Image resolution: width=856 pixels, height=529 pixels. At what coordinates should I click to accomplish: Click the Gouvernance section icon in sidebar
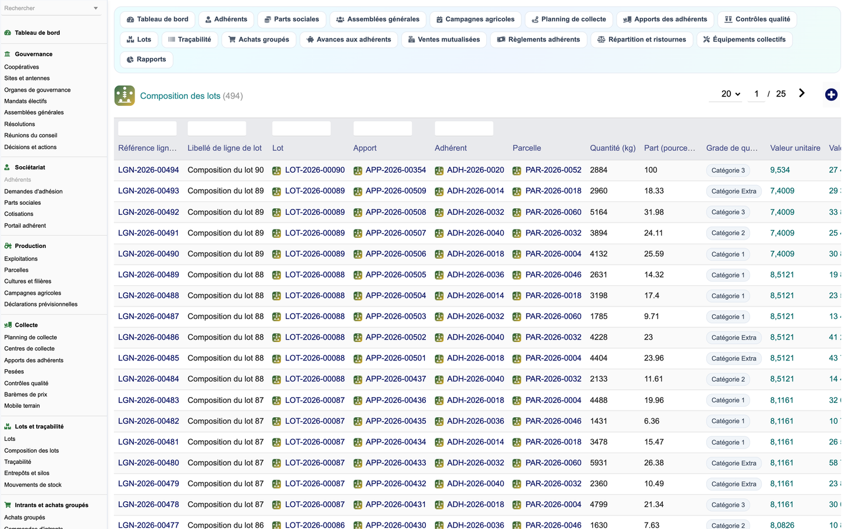8,54
